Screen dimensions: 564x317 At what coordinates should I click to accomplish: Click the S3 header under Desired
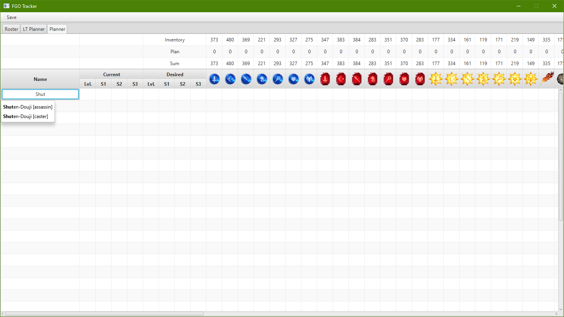(199, 84)
